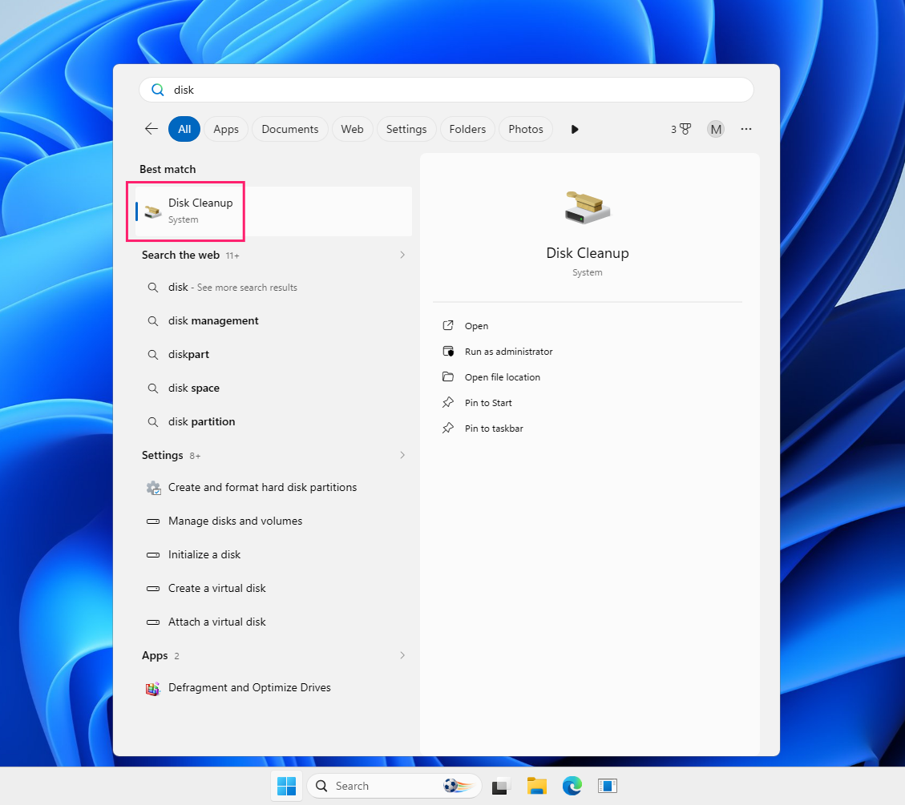Open Task View on the taskbar
The height and width of the screenshot is (805, 905).
tap(501, 786)
